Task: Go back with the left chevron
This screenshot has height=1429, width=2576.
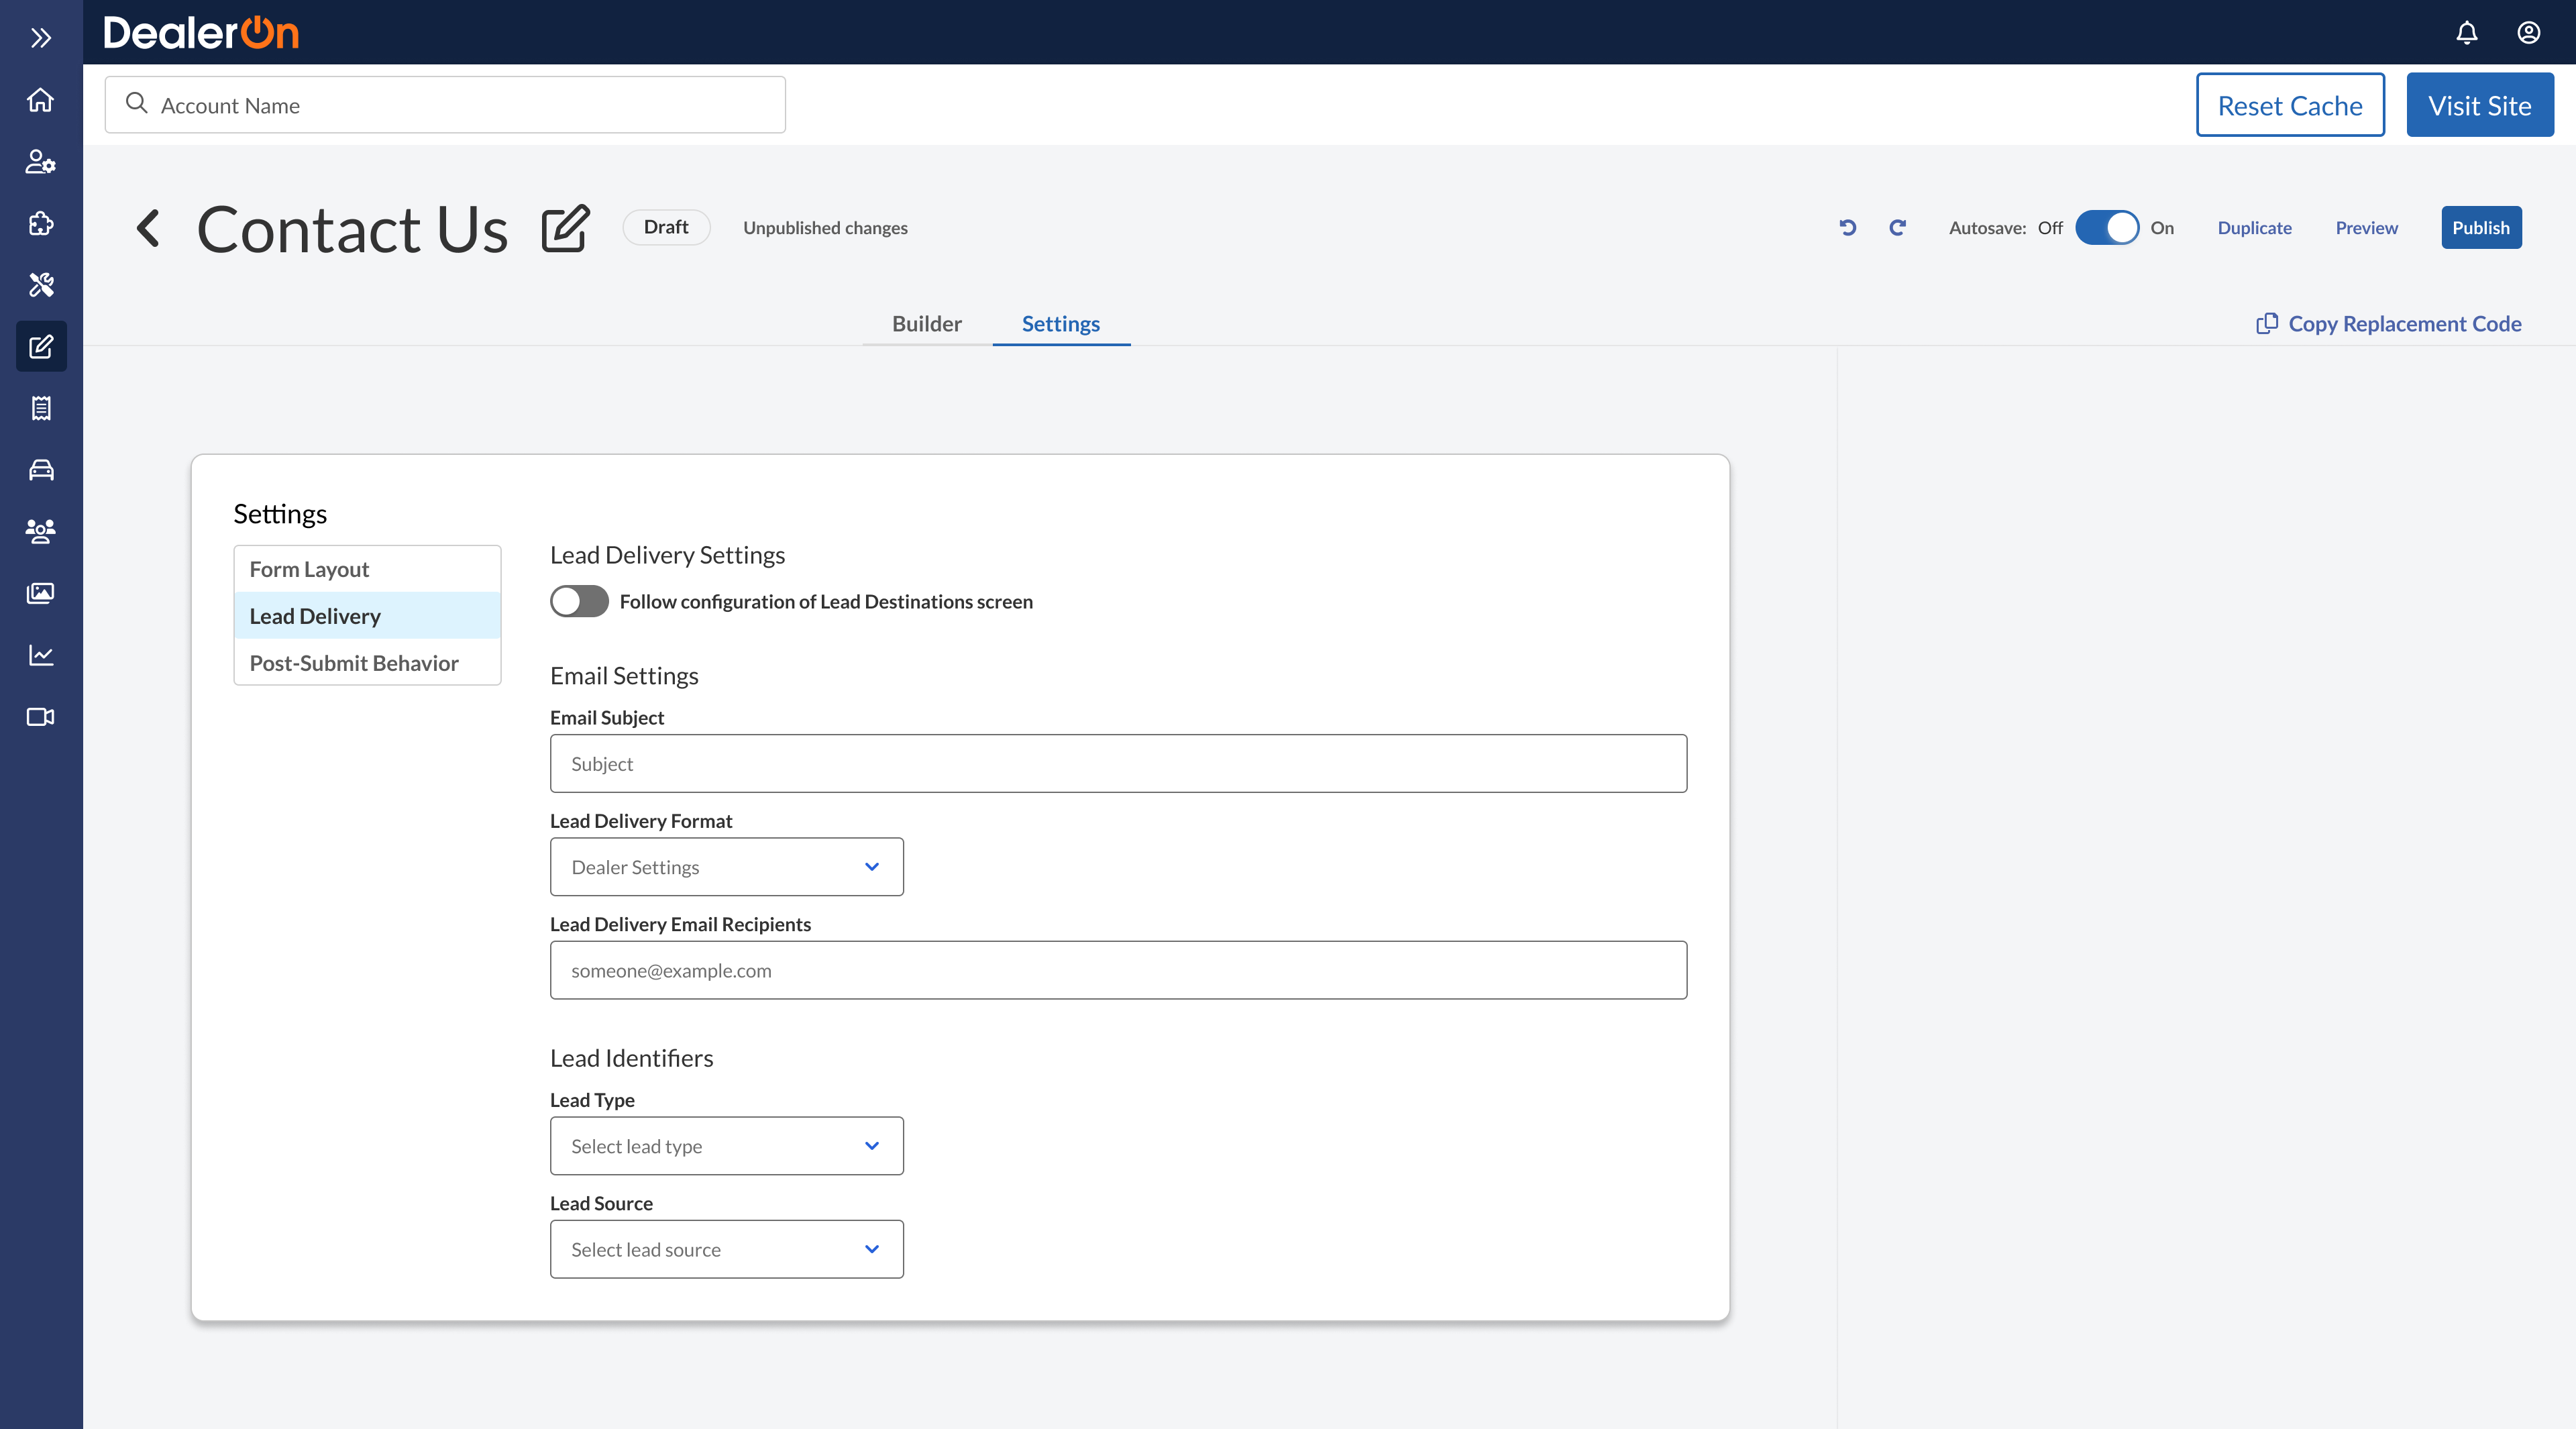Action: pos(148,228)
